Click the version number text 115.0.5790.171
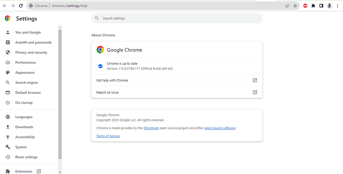This screenshot has height=174, width=343. pyautogui.click(x=129, y=68)
